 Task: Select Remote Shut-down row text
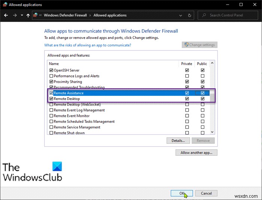(x=69, y=133)
